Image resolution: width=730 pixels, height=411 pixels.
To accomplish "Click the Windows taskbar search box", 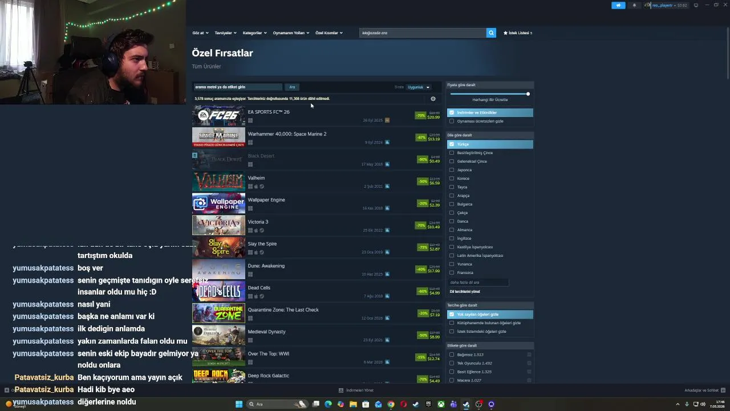I will point(277,404).
